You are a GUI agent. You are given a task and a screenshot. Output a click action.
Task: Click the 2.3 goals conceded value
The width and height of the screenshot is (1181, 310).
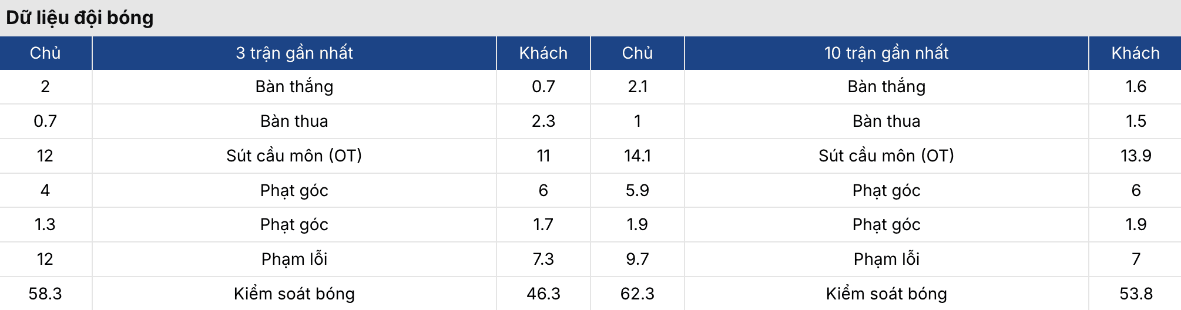pos(543,121)
